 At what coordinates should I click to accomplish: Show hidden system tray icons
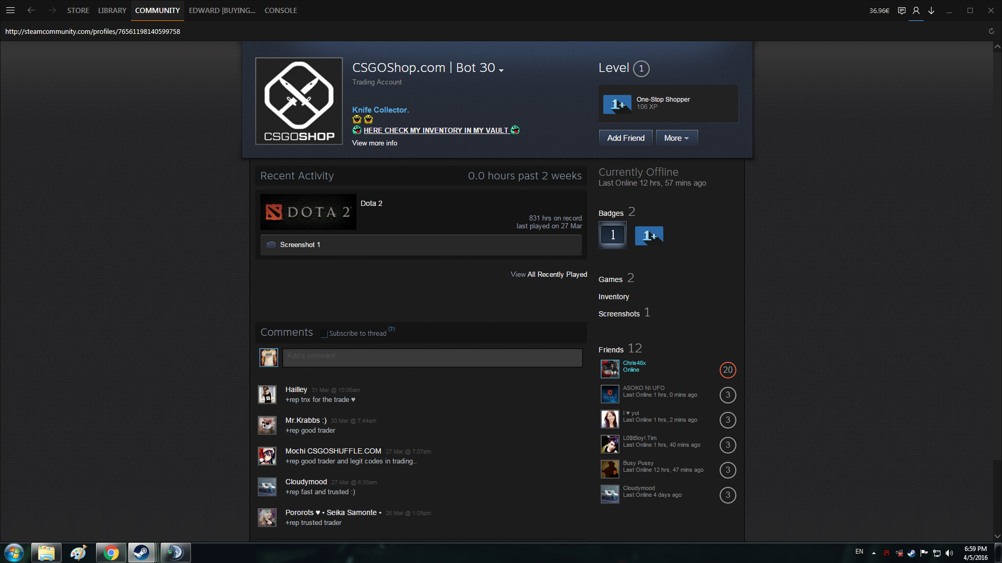pyautogui.click(x=874, y=553)
